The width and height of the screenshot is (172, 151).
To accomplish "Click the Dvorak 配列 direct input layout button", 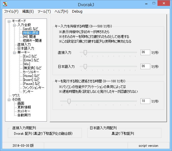I will point(43,134).
